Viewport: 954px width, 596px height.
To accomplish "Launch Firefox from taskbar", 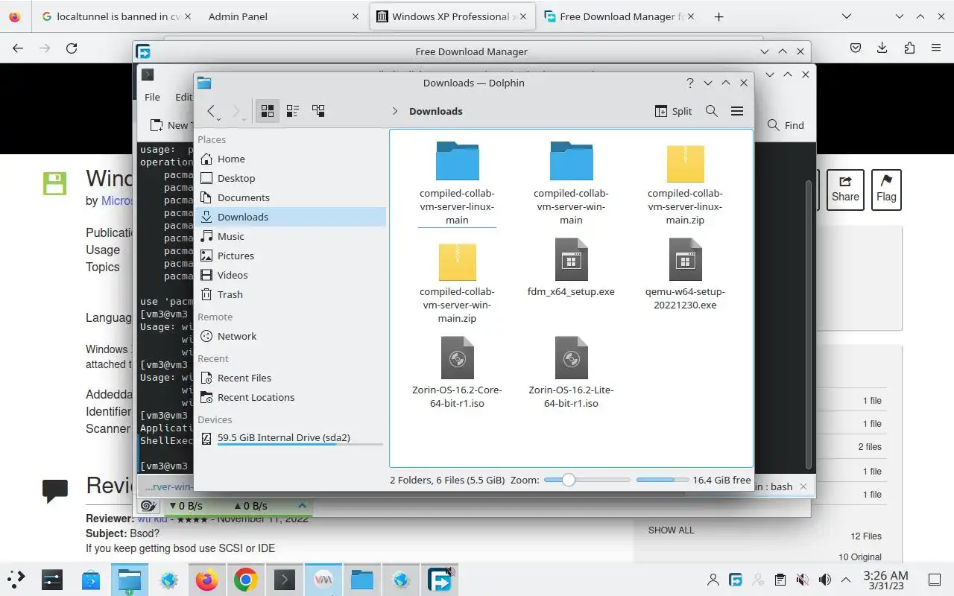I will click(207, 580).
